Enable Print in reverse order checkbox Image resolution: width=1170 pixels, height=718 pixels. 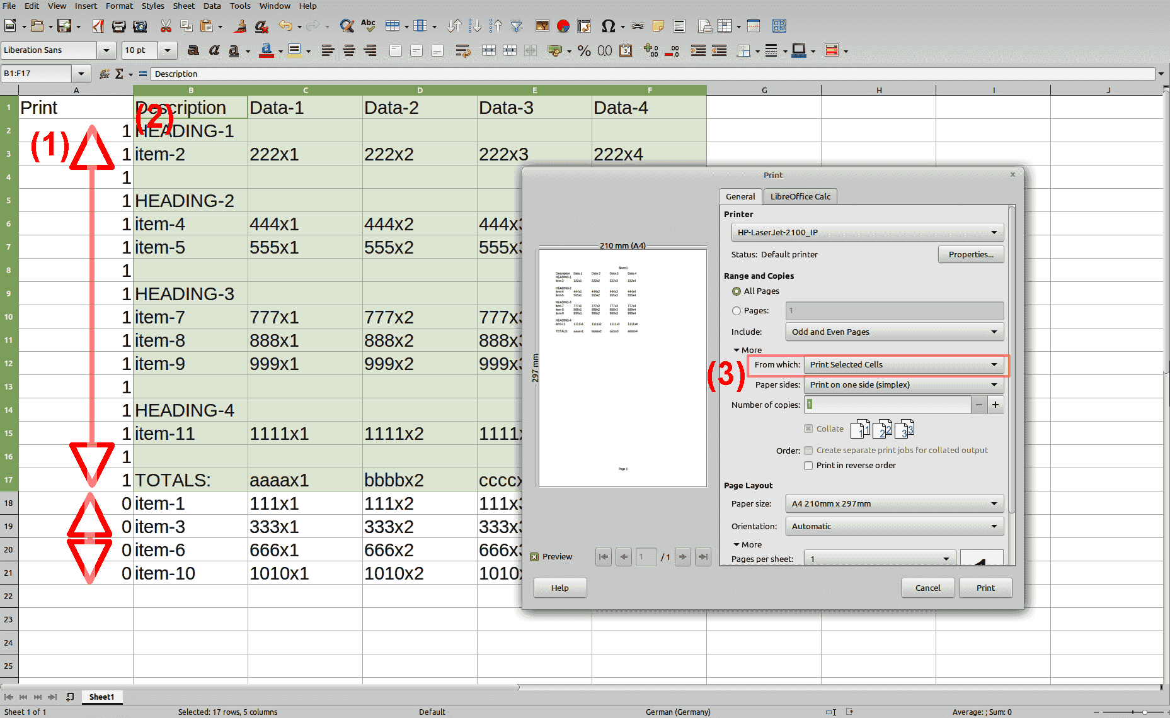pyautogui.click(x=808, y=466)
